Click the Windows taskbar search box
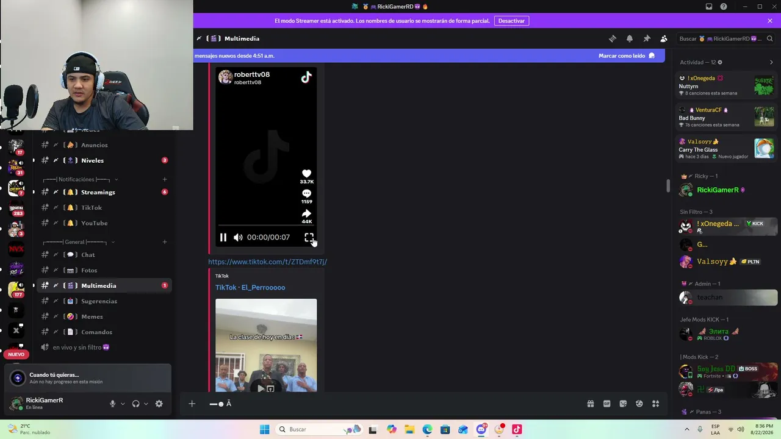 (x=319, y=429)
